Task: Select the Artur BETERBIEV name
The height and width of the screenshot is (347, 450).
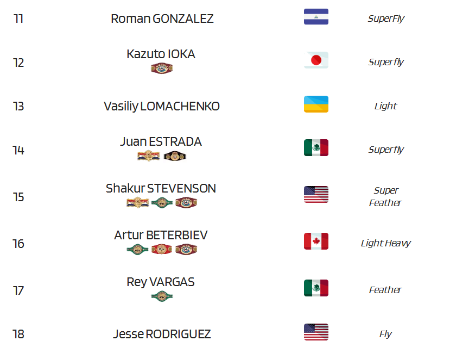Action: [x=161, y=235]
